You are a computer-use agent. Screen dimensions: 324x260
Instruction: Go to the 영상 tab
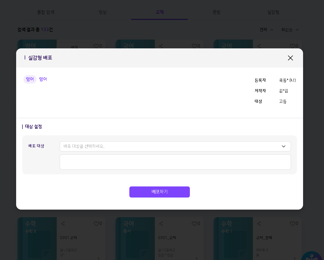tap(103, 12)
